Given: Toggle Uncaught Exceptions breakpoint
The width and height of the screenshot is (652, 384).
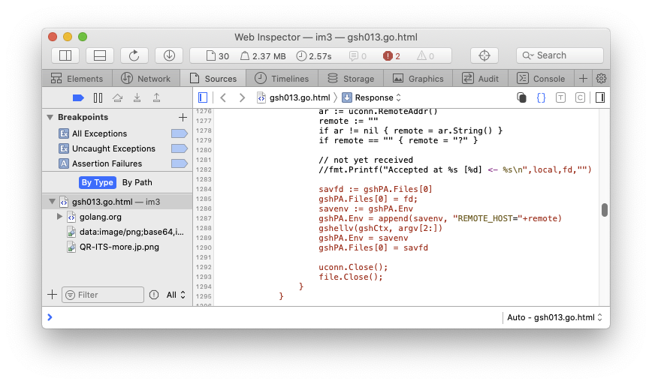Looking at the screenshot, I should click(179, 148).
